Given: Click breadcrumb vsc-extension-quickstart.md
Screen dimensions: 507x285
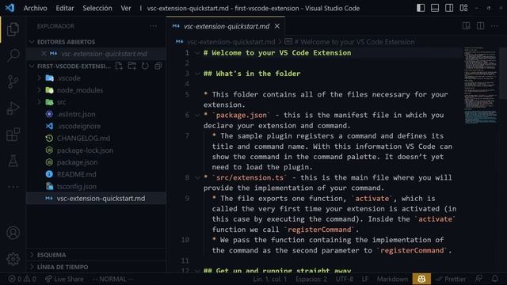Looking at the screenshot, I should 231,42.
